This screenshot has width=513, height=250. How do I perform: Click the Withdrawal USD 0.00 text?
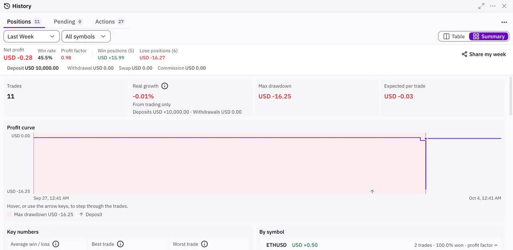pos(91,68)
